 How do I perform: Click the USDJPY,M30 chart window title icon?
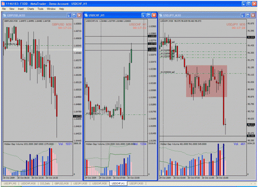[161, 15]
